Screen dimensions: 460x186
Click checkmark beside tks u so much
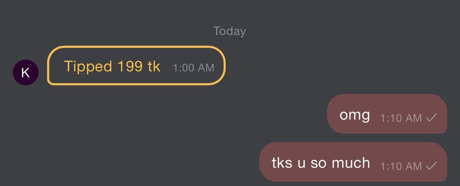[431, 166]
